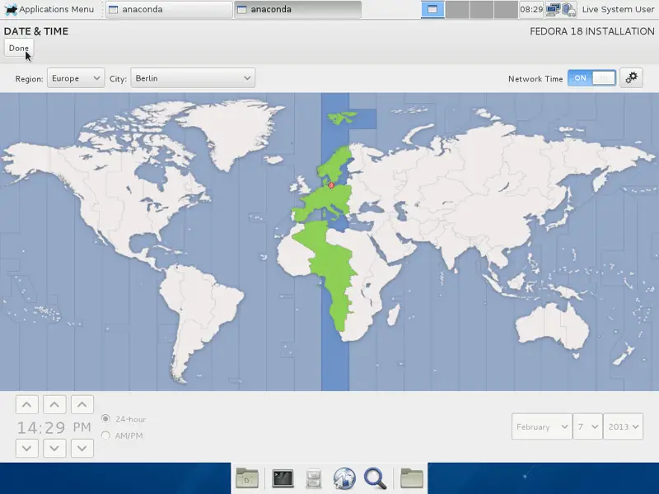Click the minutes value 29
Viewport: 659px width, 494px height.
coord(55,427)
